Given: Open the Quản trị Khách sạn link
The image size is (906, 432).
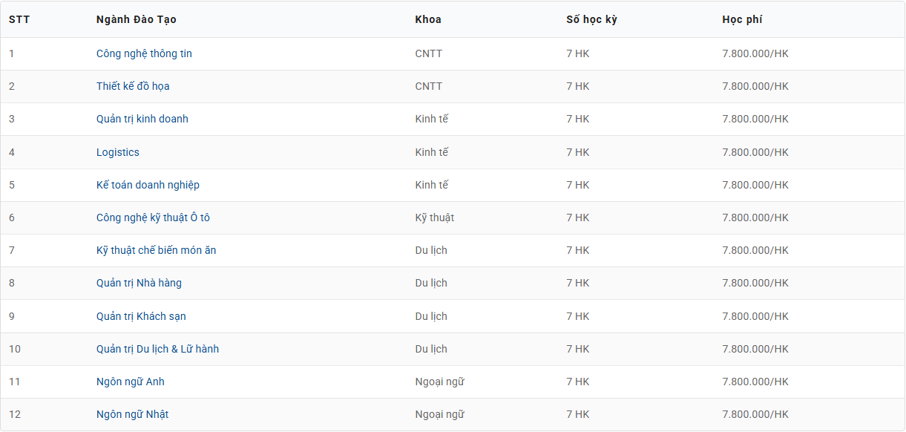Looking at the screenshot, I should [x=141, y=316].
